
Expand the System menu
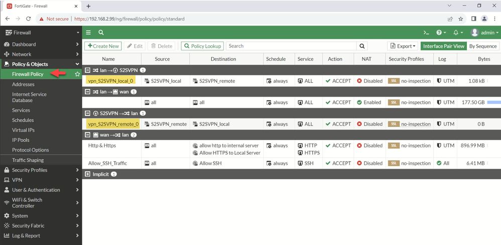(41, 215)
